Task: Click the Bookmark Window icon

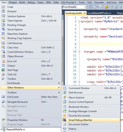Action: pyautogui.click(x=65, y=107)
